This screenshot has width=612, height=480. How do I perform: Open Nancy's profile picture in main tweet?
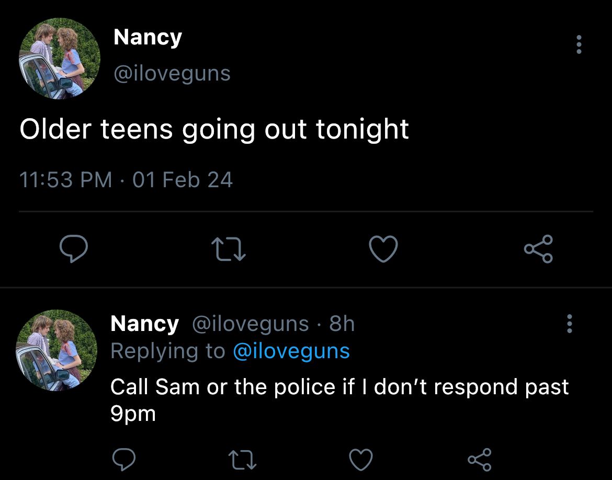click(x=60, y=59)
